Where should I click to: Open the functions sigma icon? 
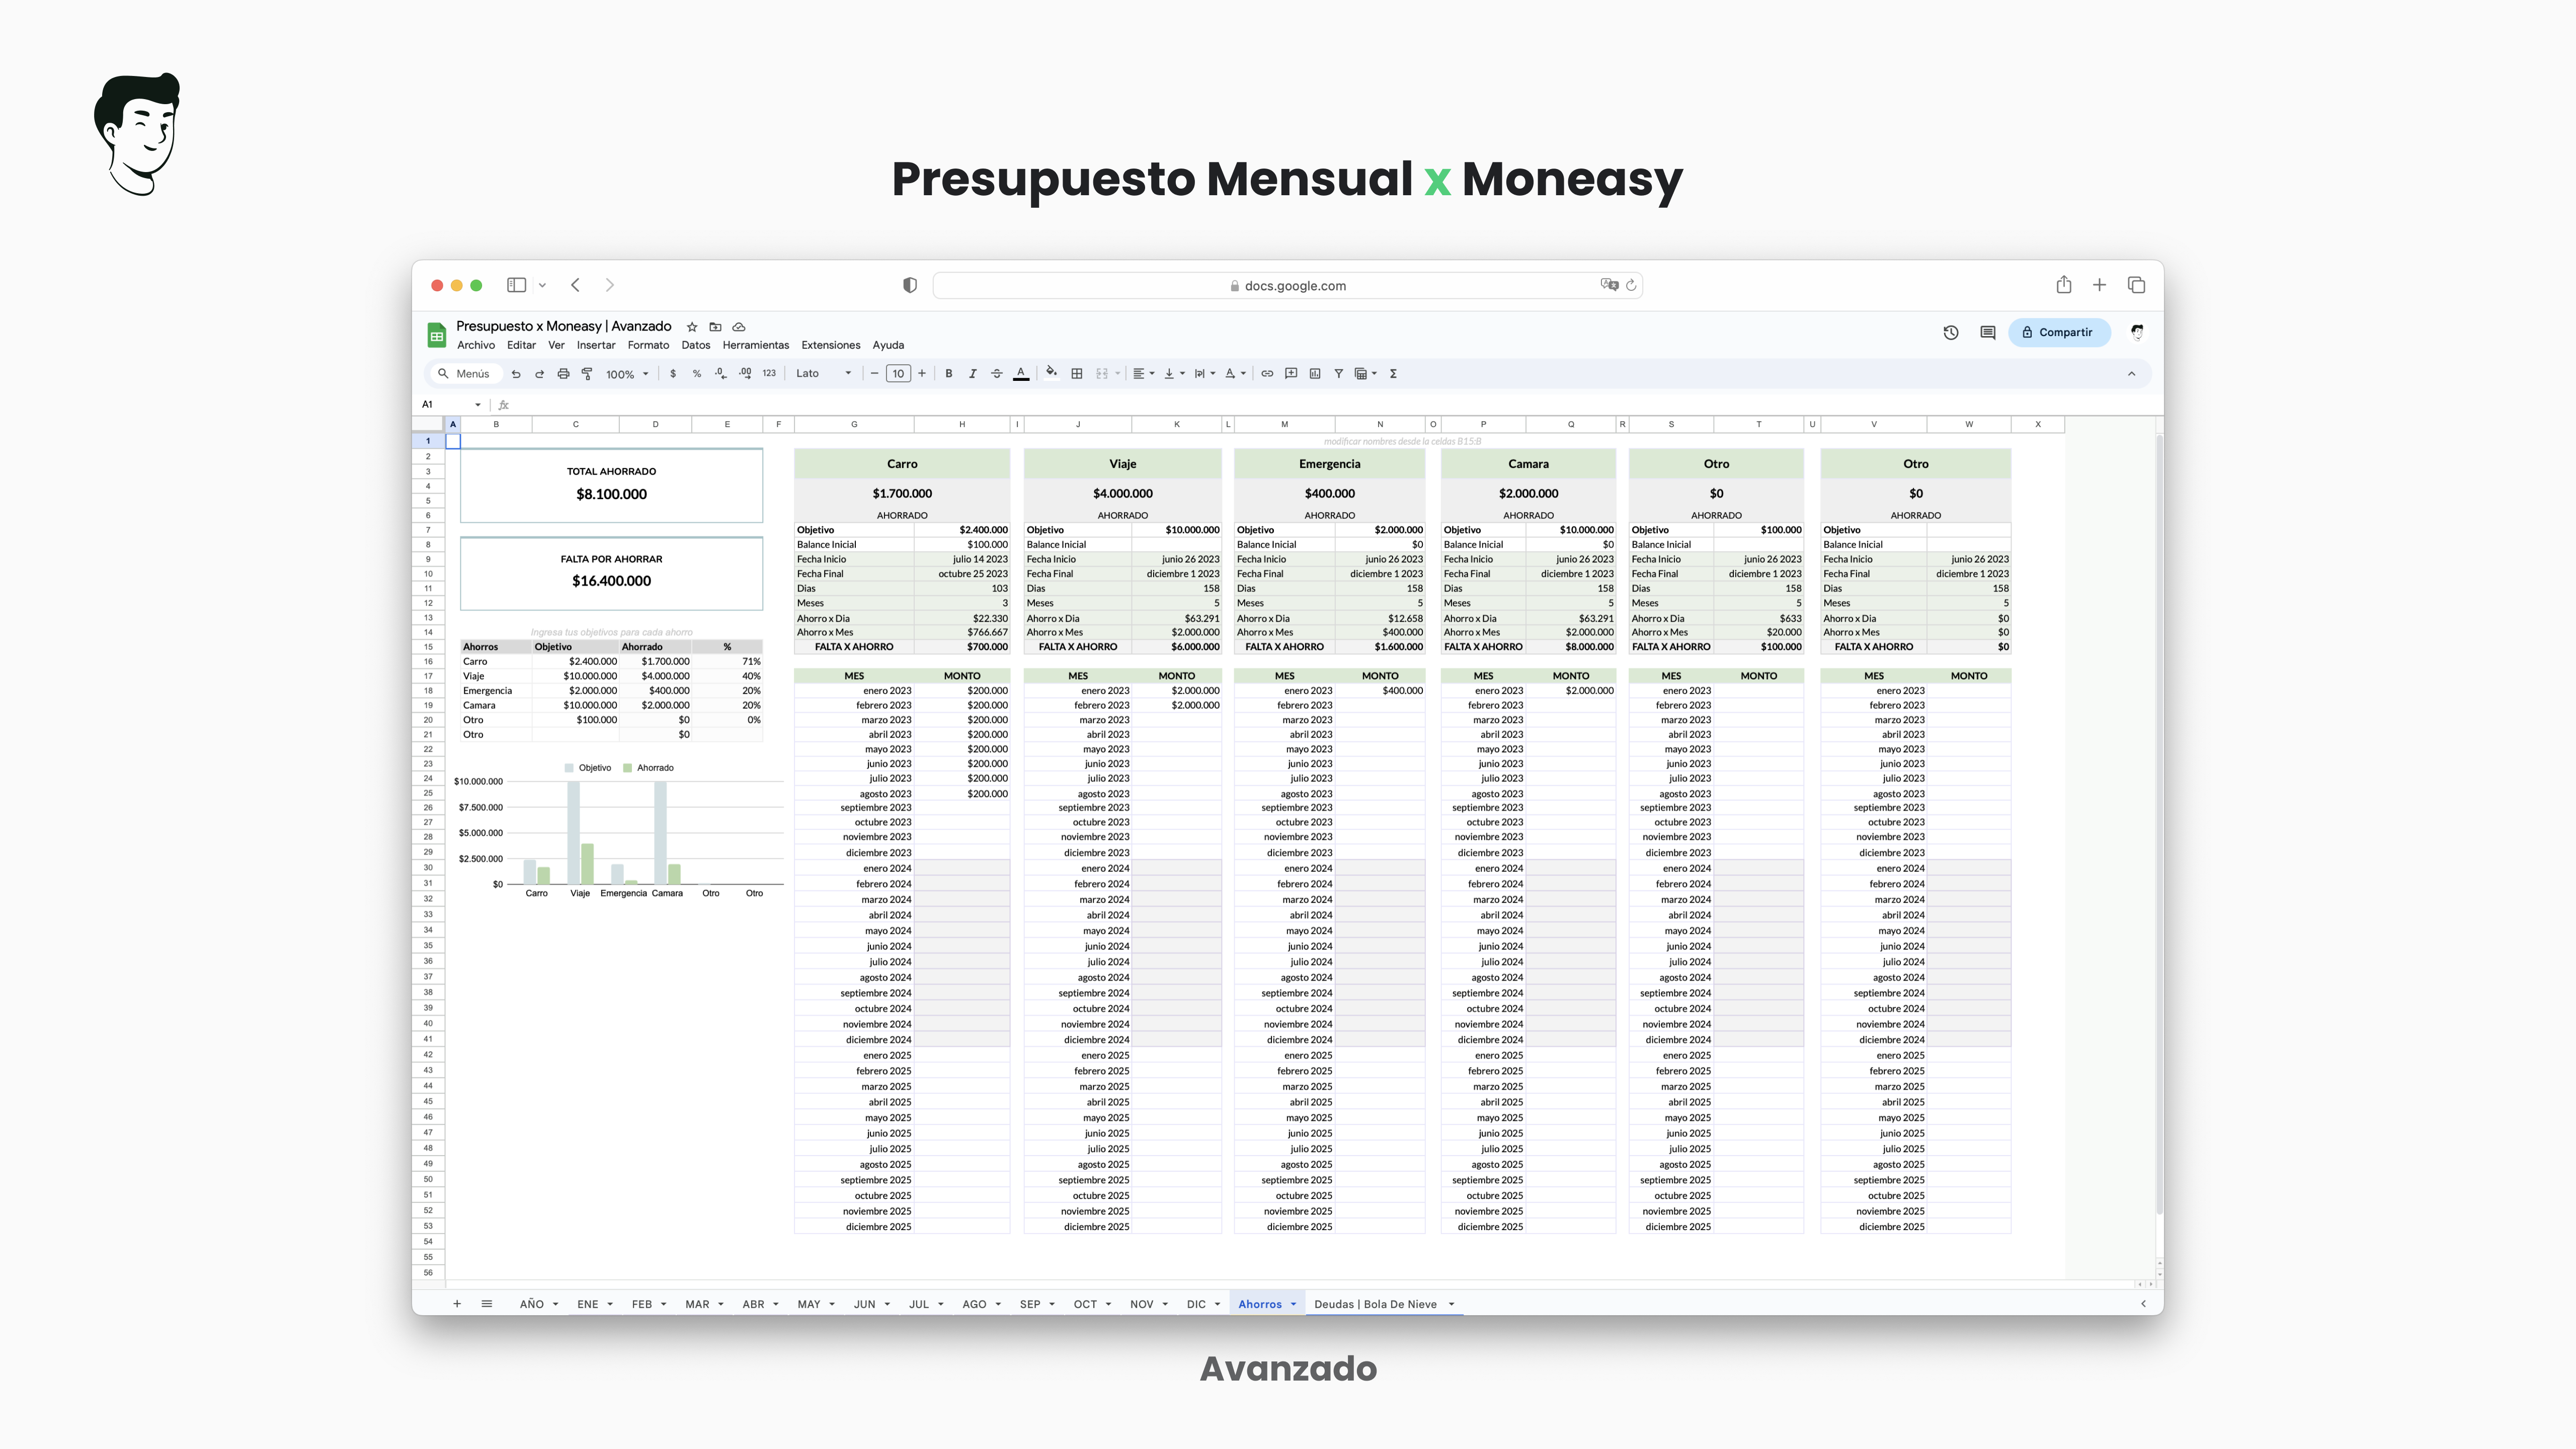tap(1393, 374)
